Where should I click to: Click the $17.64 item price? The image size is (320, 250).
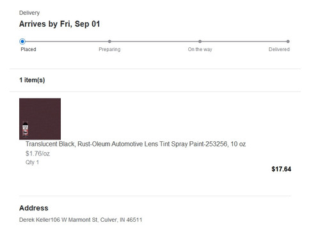point(281,169)
